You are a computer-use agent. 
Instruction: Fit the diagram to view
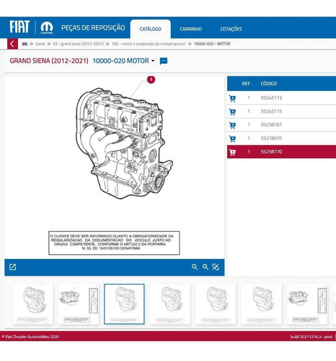coord(216,267)
